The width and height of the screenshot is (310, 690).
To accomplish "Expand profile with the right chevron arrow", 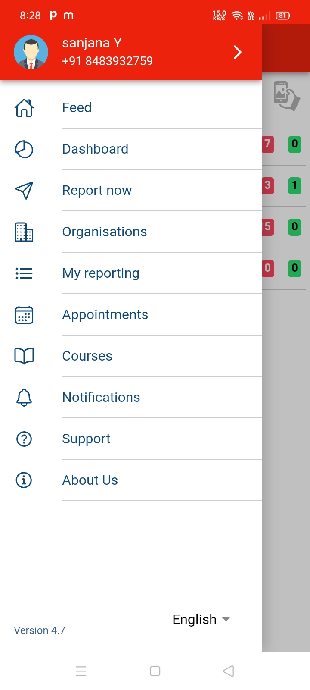I will click(237, 52).
